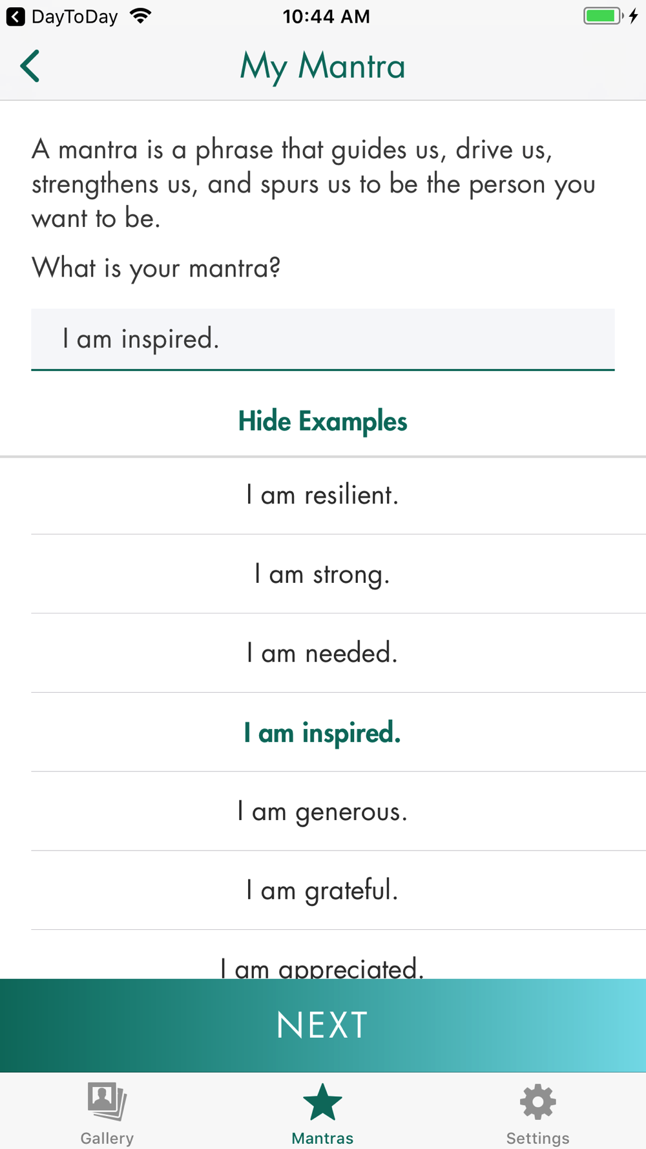646x1149 pixels.
Task: Choose the "I am generous." mantra
Action: [322, 812]
